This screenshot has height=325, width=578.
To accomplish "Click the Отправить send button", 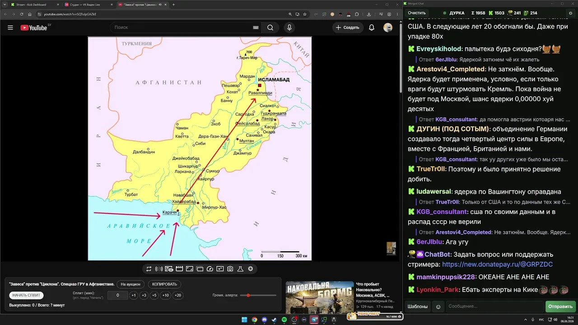I will (x=560, y=306).
